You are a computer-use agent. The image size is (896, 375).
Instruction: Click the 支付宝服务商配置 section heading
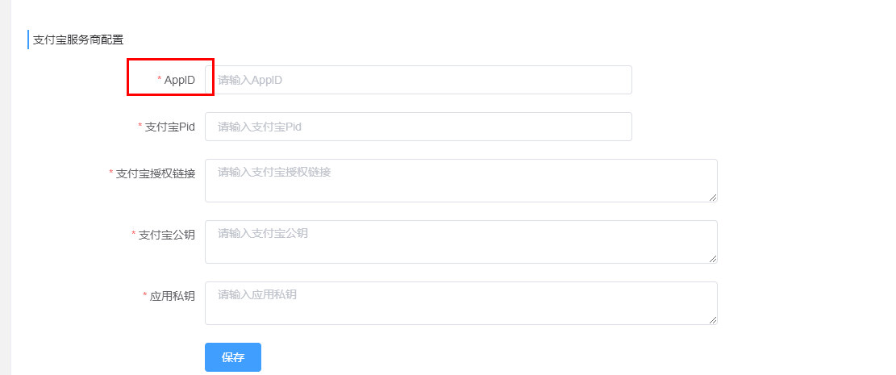pos(78,39)
